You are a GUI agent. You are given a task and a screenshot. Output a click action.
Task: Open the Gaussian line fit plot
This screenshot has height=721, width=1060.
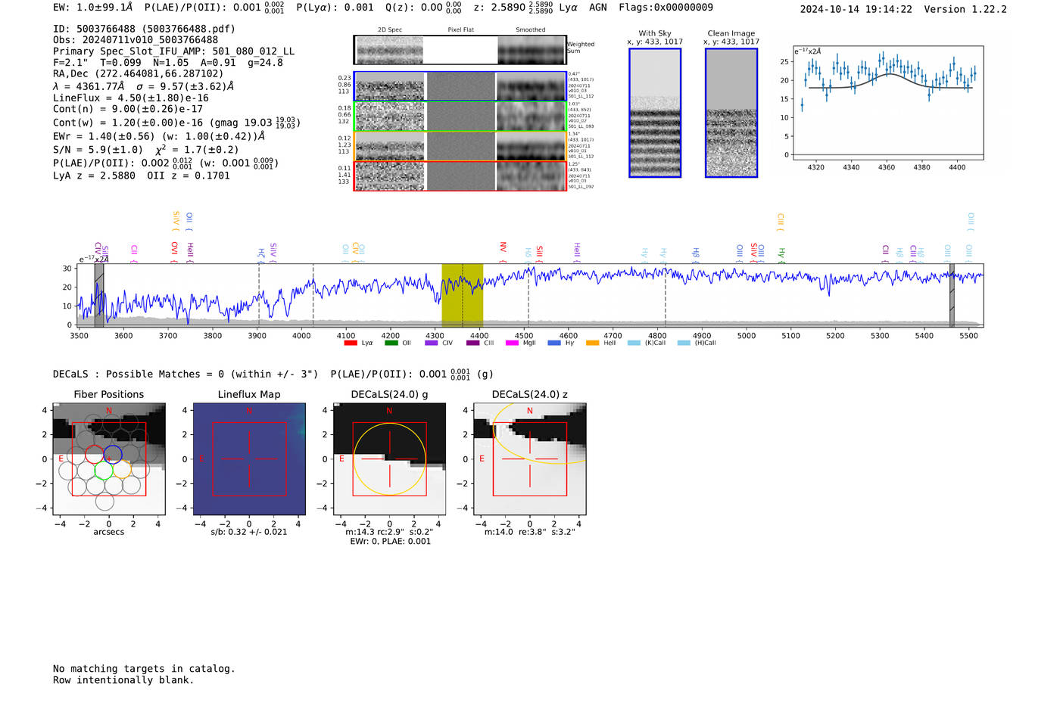[x=887, y=103]
